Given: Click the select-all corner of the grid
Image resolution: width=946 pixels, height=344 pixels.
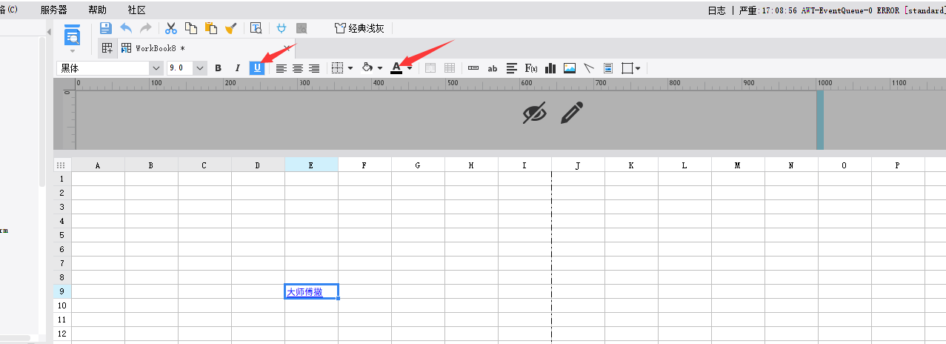Looking at the screenshot, I should click(62, 165).
